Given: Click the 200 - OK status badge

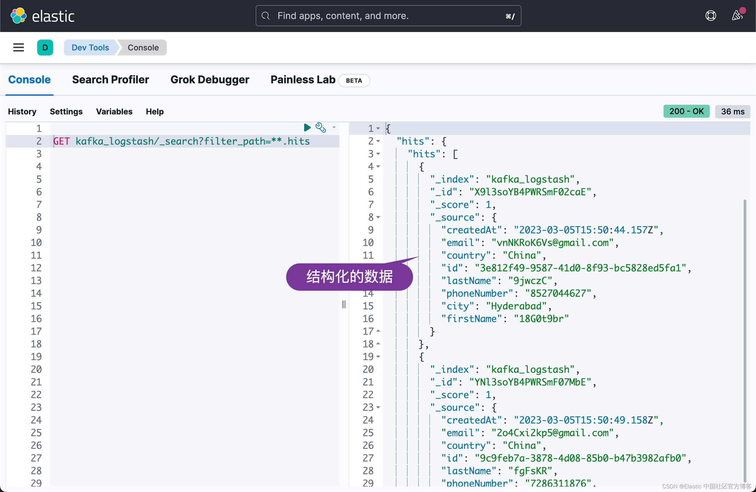Looking at the screenshot, I should [686, 111].
